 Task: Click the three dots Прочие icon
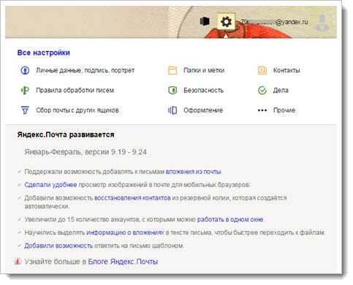pyautogui.click(x=262, y=110)
